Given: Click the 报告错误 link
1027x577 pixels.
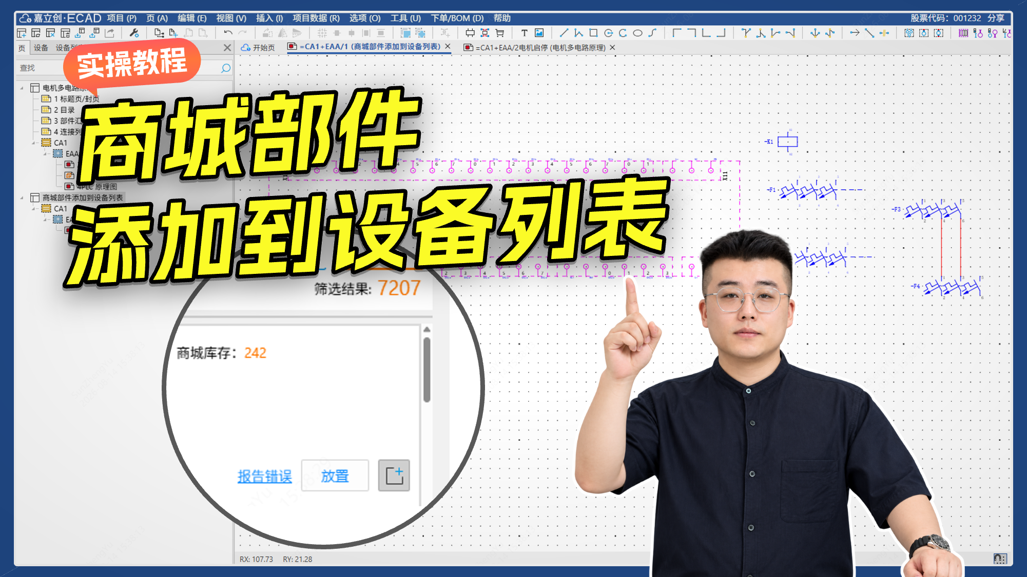Looking at the screenshot, I should (264, 476).
